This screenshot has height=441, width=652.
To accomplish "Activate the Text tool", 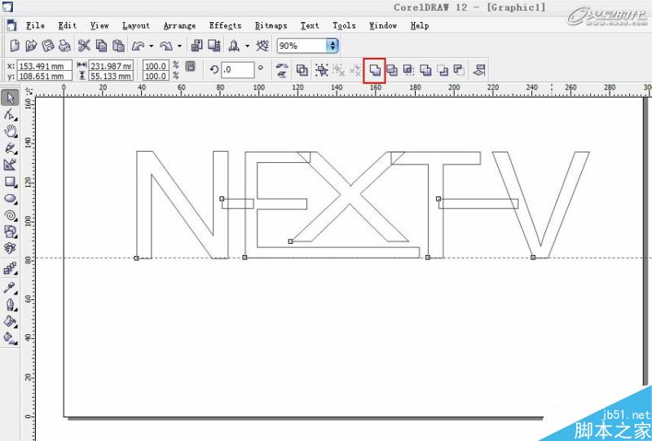I will pyautogui.click(x=10, y=249).
